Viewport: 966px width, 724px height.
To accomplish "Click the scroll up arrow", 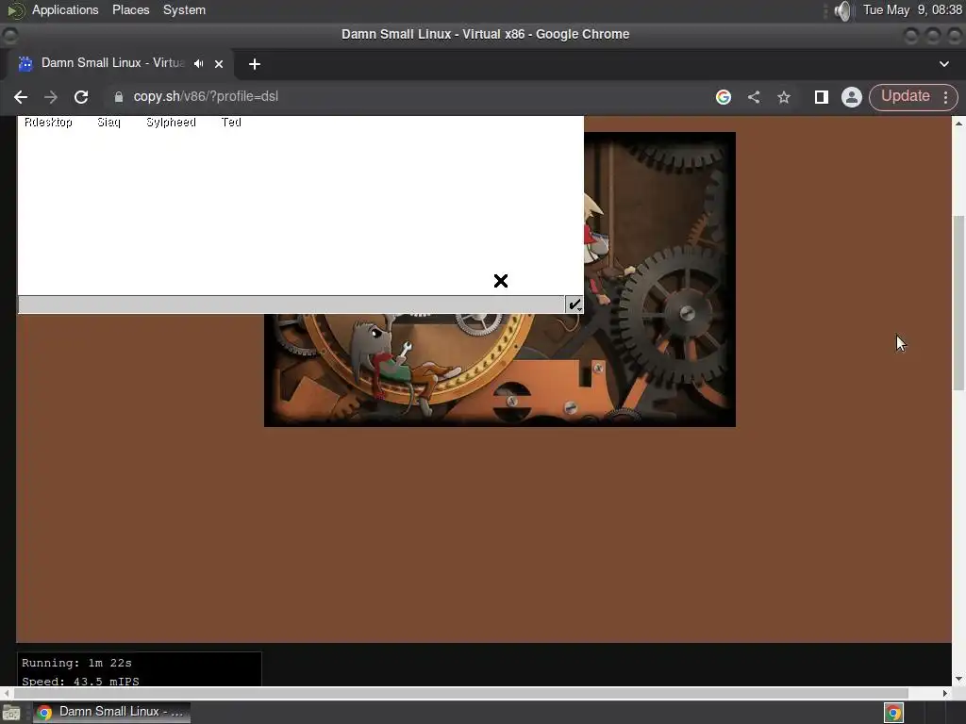I will 958,123.
